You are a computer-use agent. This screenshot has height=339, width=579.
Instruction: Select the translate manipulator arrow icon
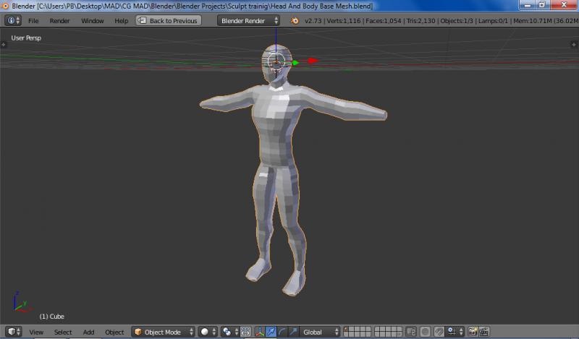[x=271, y=332]
